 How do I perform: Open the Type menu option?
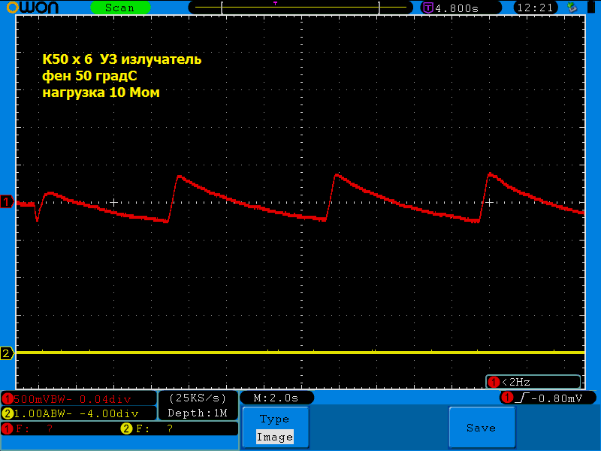coord(274,419)
